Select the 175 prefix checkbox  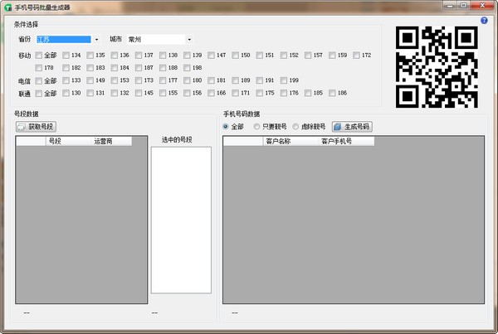pyautogui.click(x=260, y=94)
